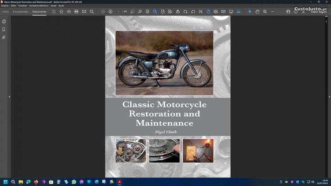
Task: Click the page number input field
Action: (119, 11)
